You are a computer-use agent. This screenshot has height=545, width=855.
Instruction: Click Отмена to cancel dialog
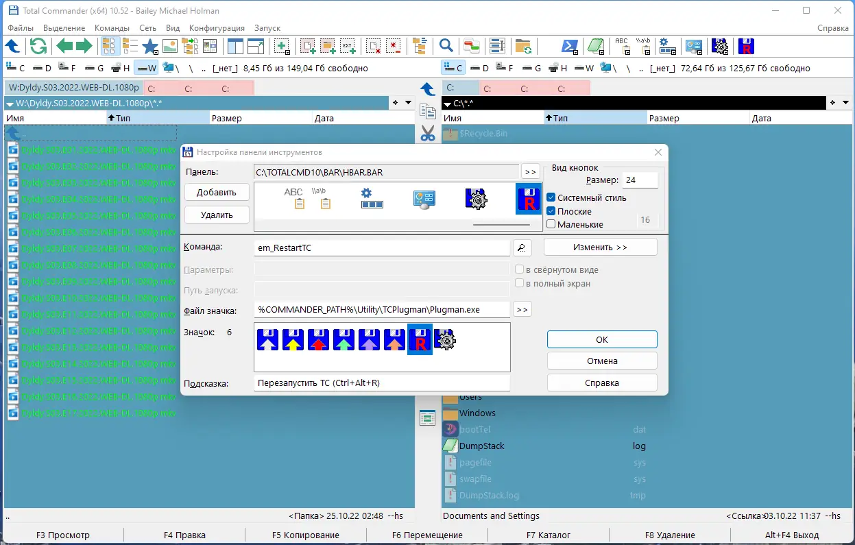click(602, 361)
